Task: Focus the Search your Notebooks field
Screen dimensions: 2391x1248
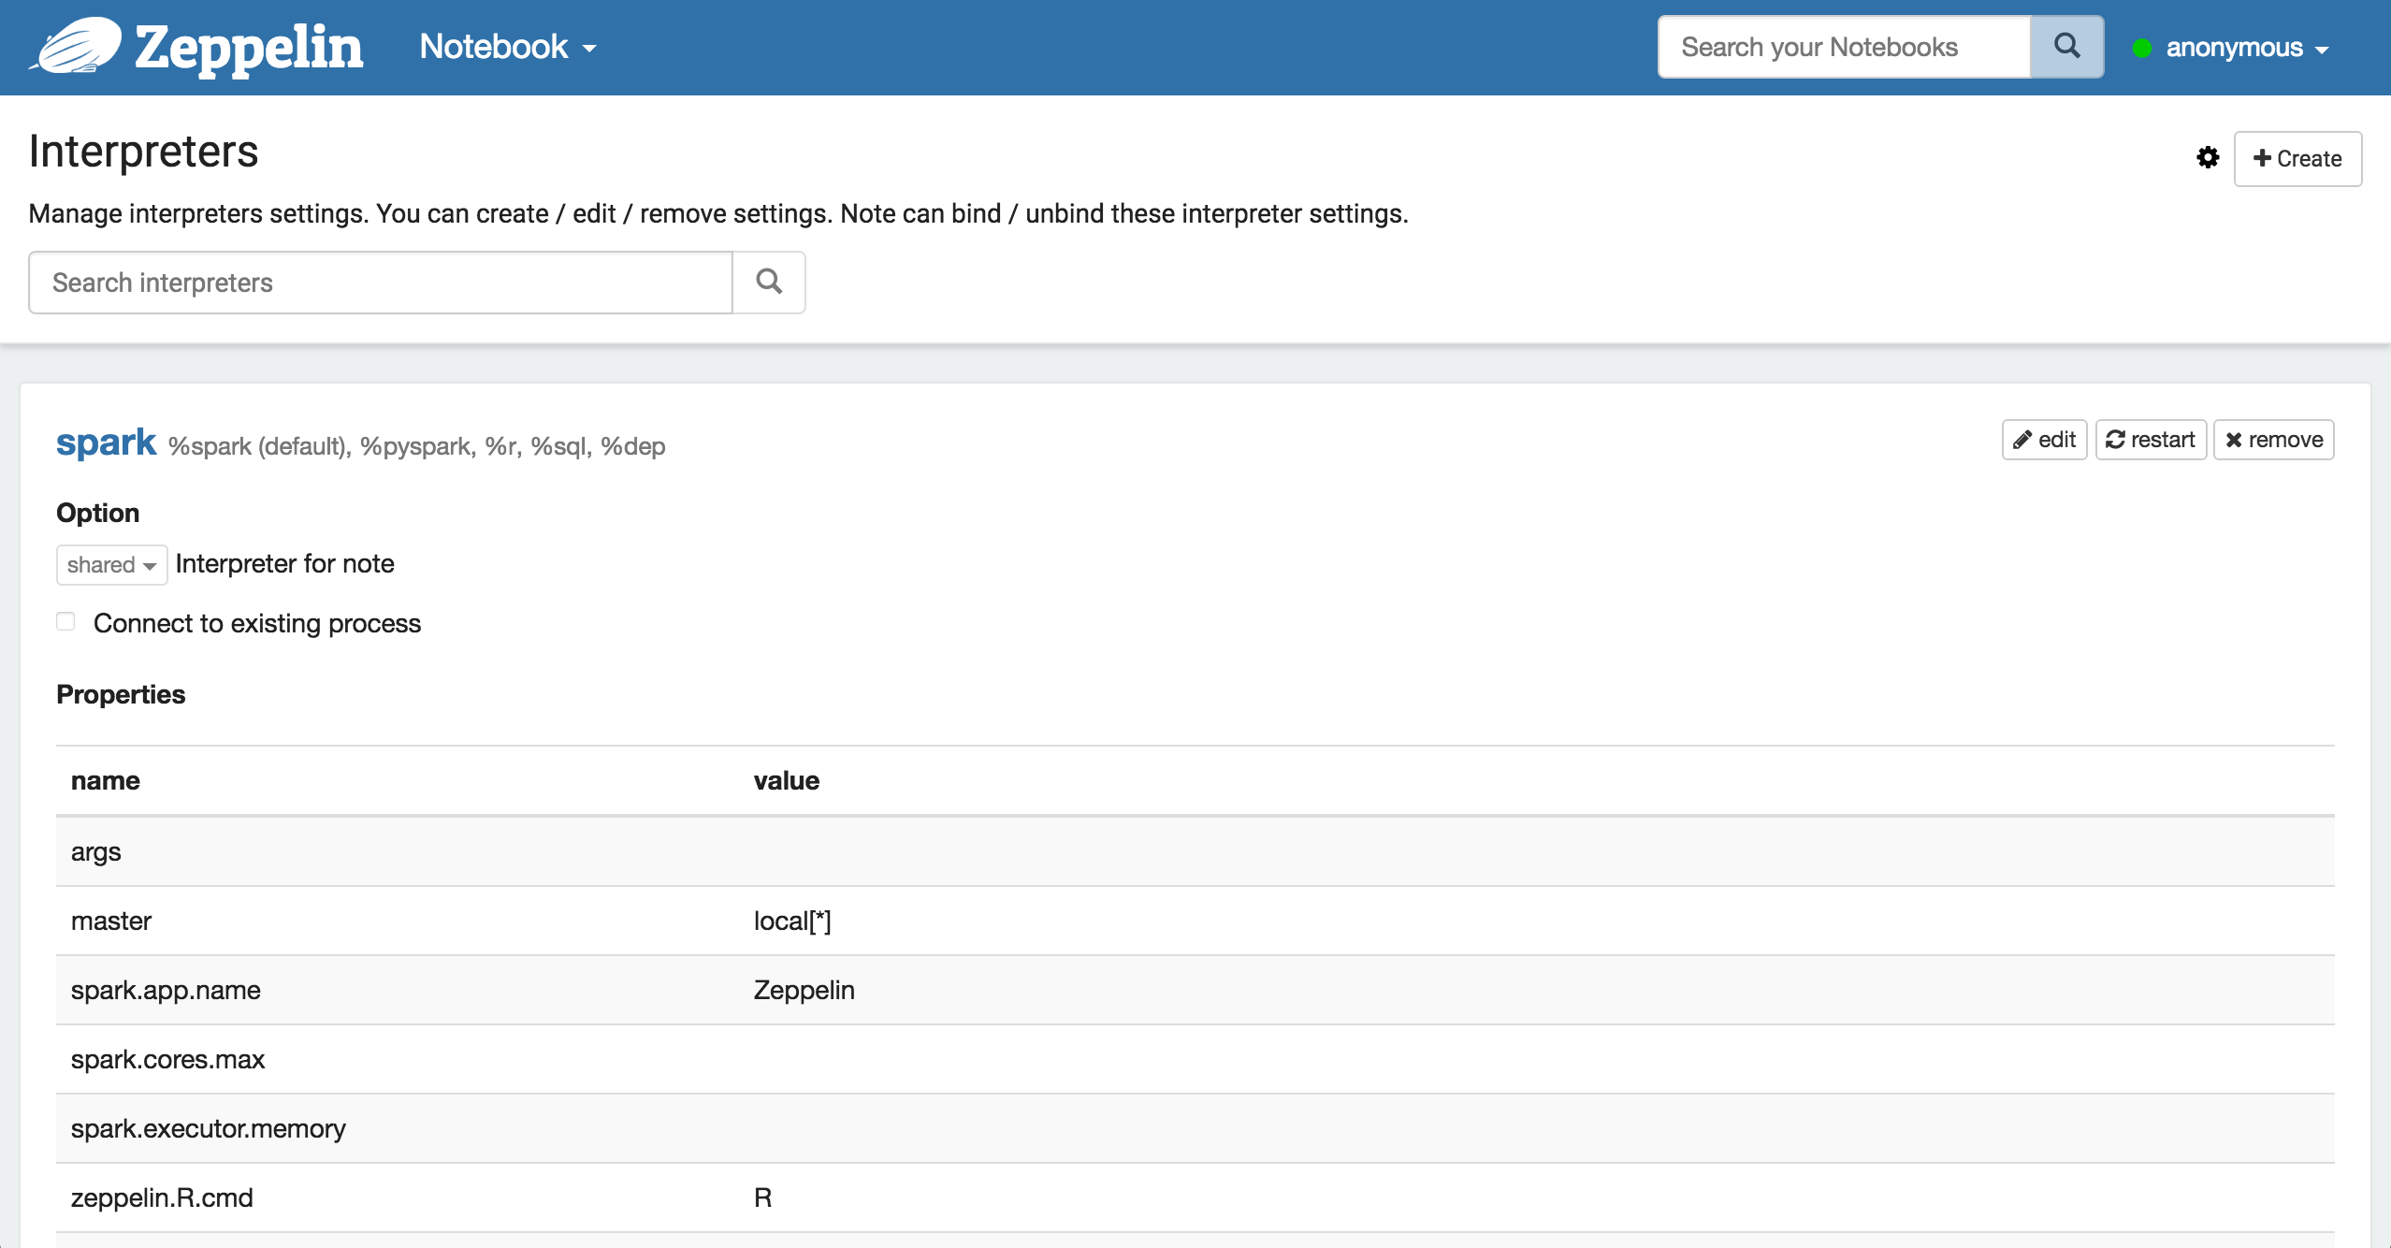Action: coord(1843,47)
